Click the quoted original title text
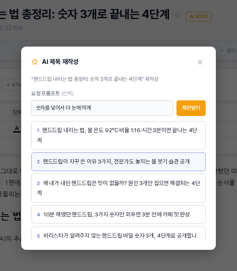The width and height of the screenshot is (237, 271). click(x=95, y=79)
